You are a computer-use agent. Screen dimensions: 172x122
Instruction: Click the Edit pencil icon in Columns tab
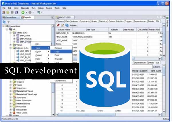coord(62,25)
